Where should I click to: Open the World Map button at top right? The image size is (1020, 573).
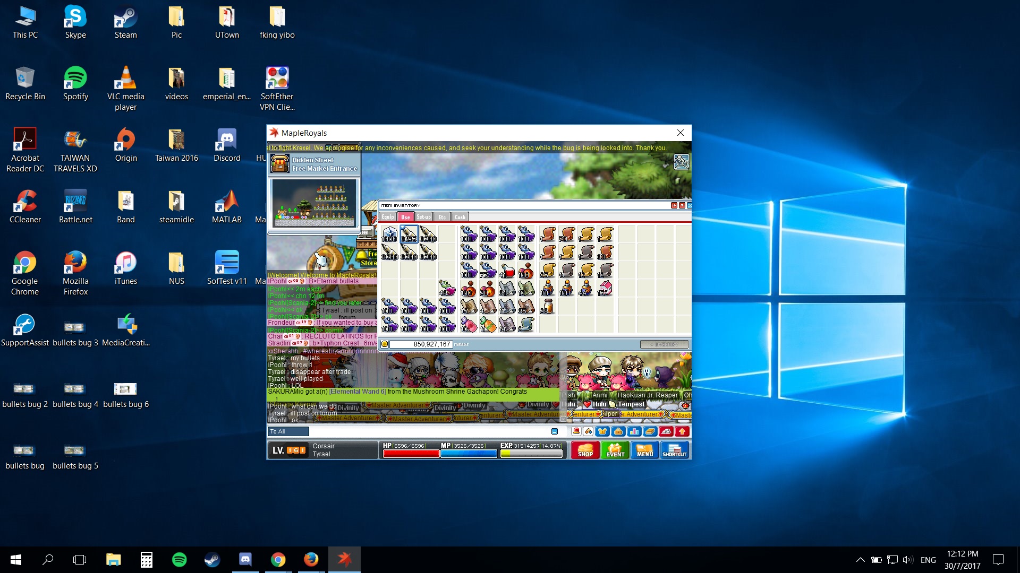point(681,162)
